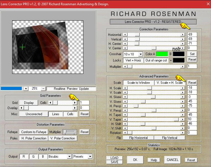Click the left arrow of H. Scale slider
This screenshot has width=211, height=167.
(x=125, y=88)
